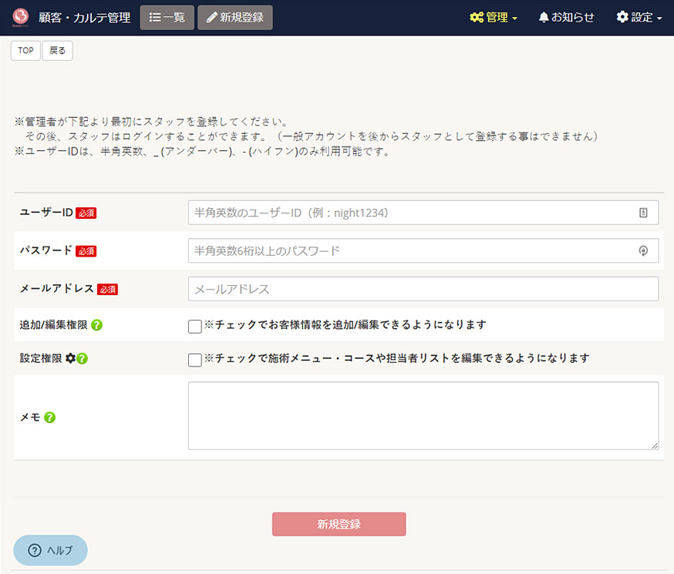Click password manager icon in パスワード field
674x574 pixels.
[x=643, y=250]
